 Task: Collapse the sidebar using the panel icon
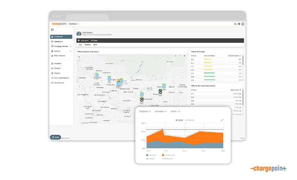(52, 30)
